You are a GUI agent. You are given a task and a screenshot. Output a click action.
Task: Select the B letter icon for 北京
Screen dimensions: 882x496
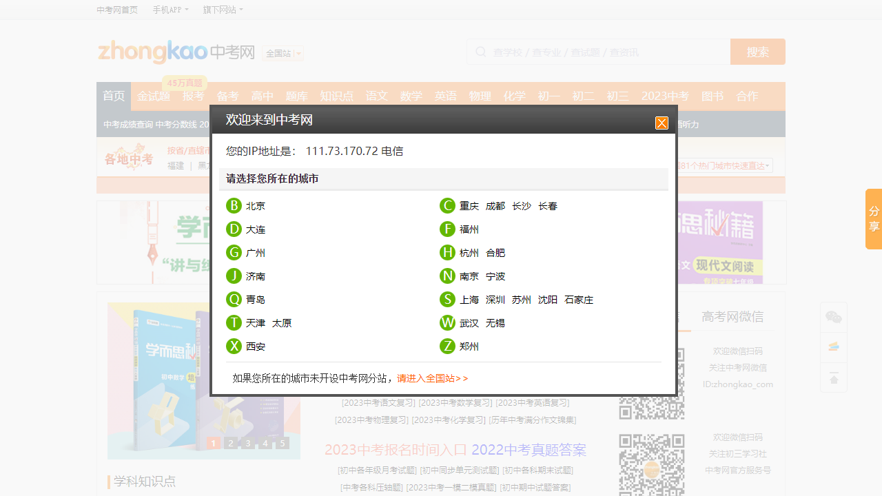[234, 205]
